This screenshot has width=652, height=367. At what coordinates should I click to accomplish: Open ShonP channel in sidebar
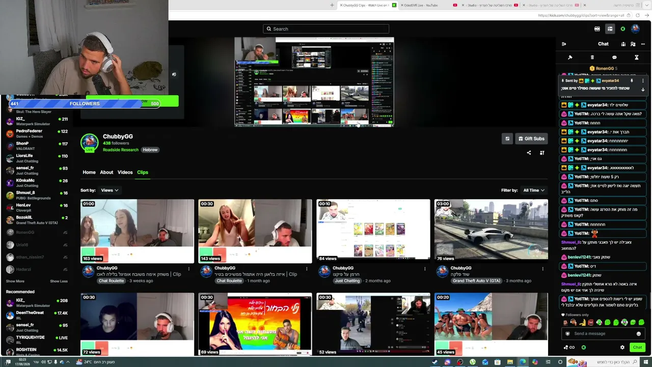click(37, 146)
